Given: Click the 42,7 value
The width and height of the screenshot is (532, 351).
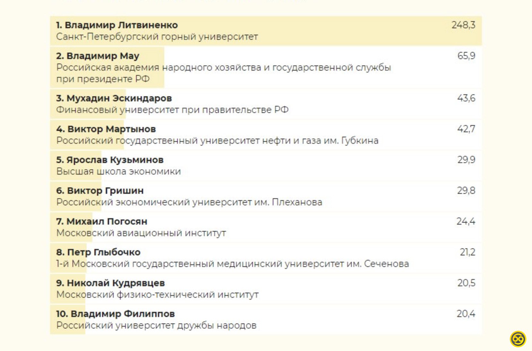Looking at the screenshot, I should coord(466,129).
